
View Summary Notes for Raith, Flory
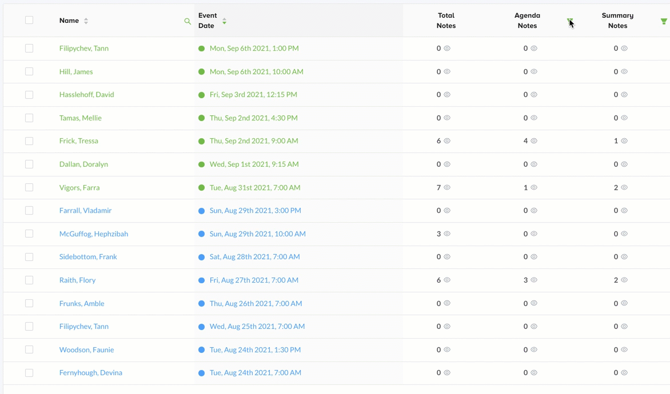pyautogui.click(x=624, y=280)
